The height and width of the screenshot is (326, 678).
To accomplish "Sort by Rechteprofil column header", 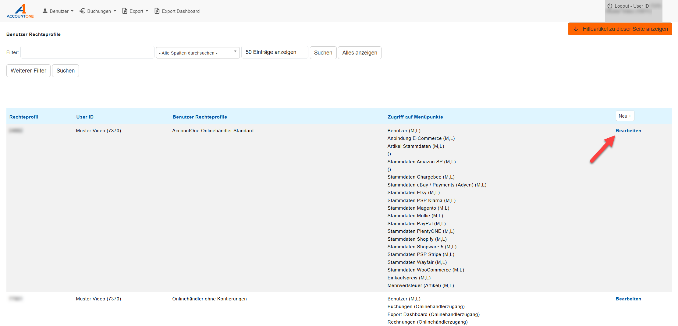I will [24, 117].
